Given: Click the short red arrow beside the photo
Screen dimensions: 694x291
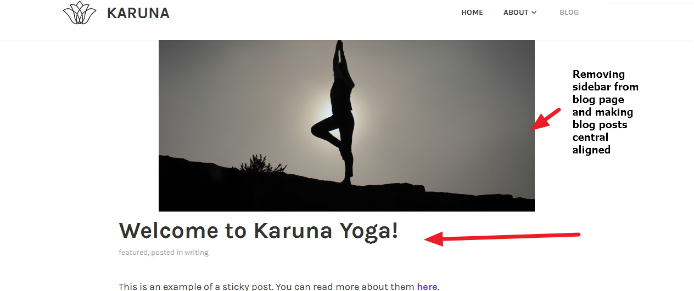Looking at the screenshot, I should coord(546,119).
